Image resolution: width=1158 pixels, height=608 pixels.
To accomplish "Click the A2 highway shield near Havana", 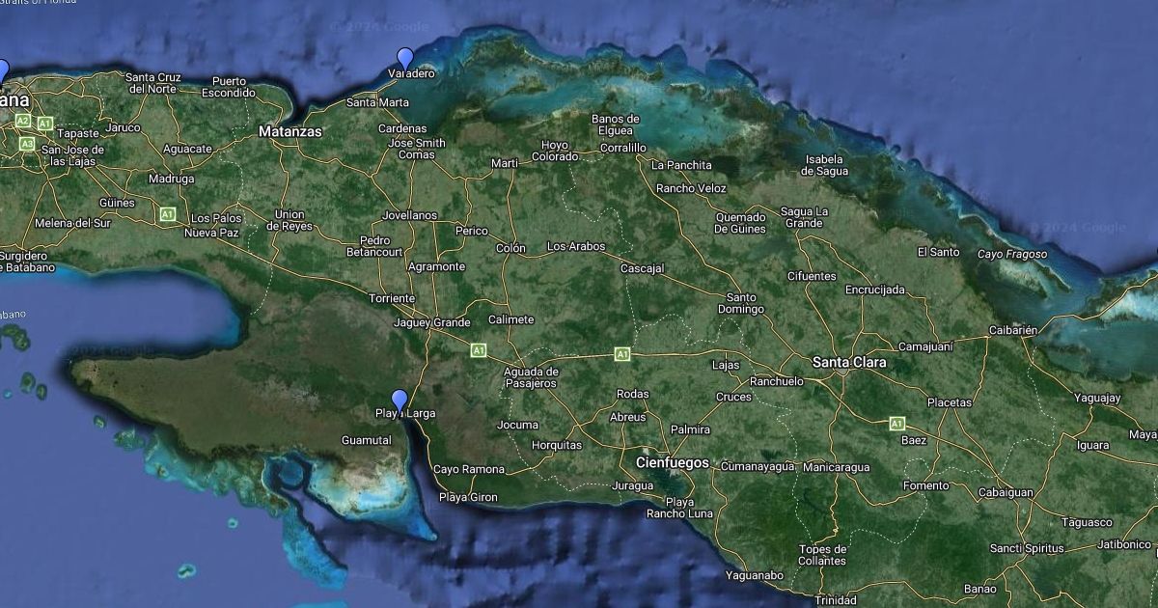I will 22,121.
